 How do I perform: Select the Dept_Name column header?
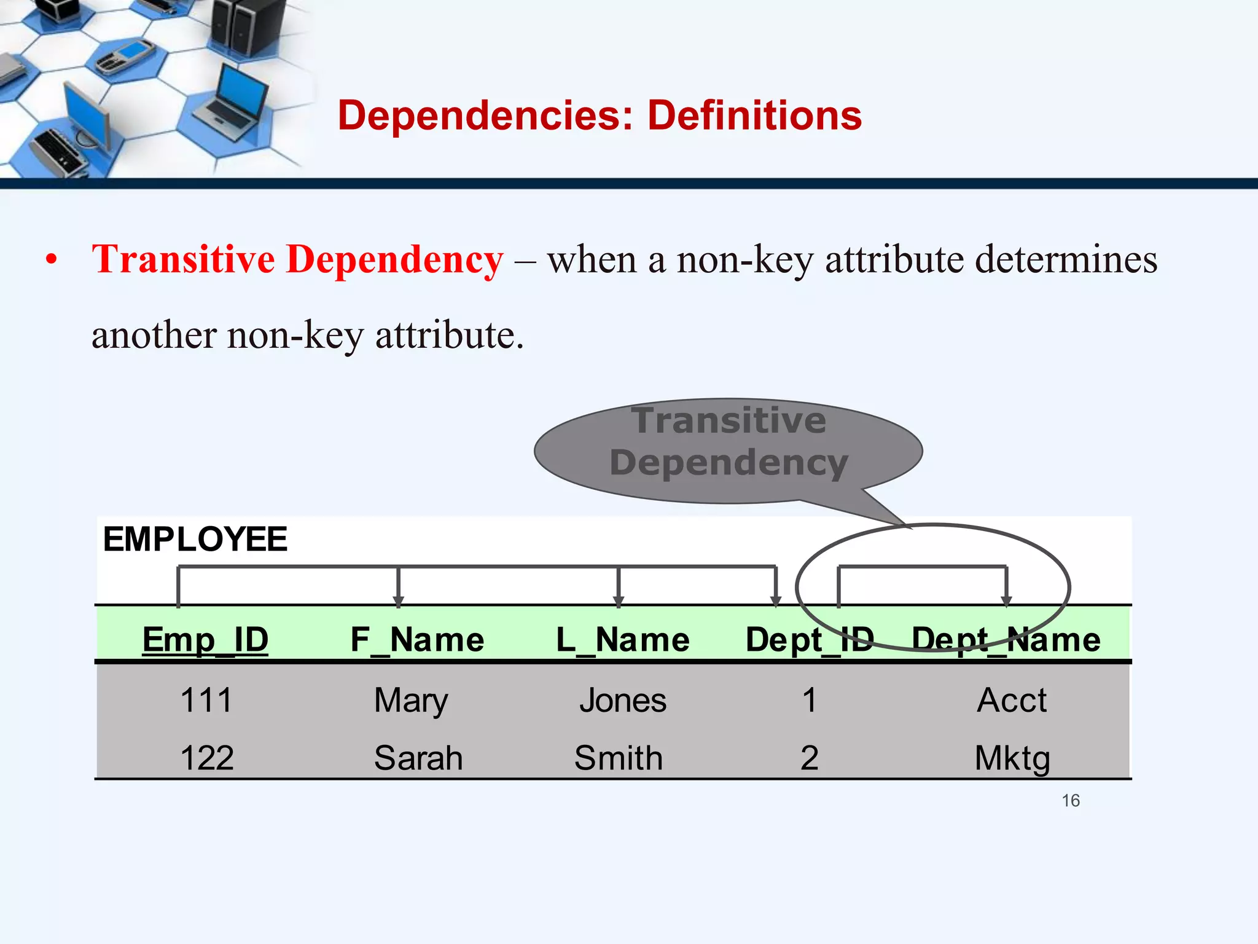(x=1006, y=639)
